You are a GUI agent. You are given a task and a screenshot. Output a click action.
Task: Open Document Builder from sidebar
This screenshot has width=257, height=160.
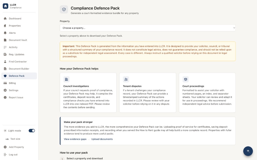(19, 69)
